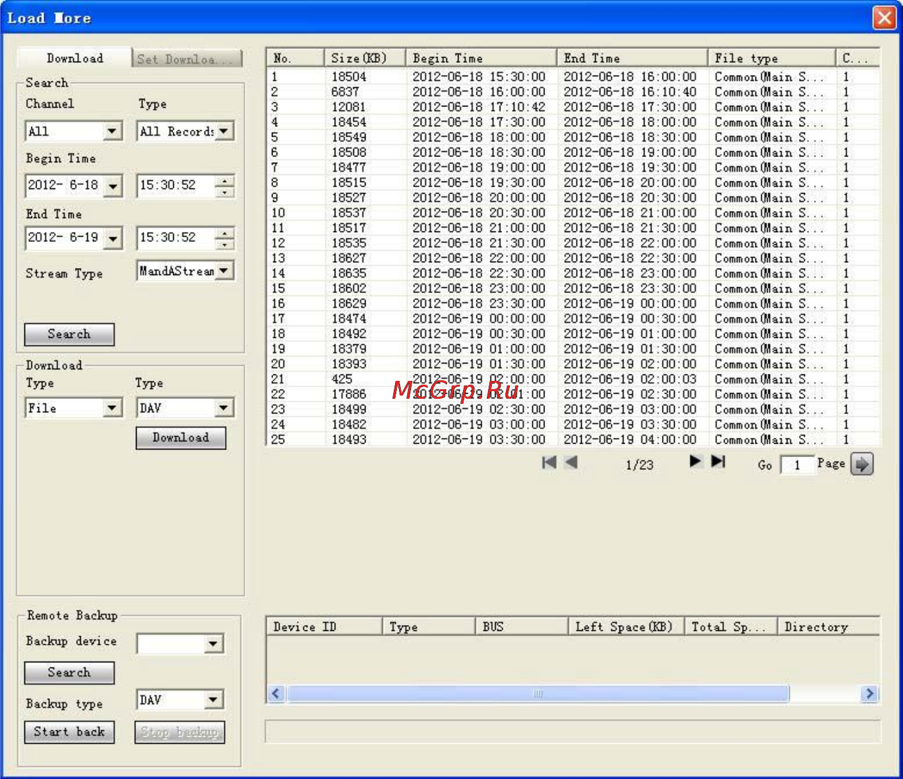The width and height of the screenshot is (903, 779).
Task: Go to next page of records
Action: pyautogui.click(x=695, y=461)
